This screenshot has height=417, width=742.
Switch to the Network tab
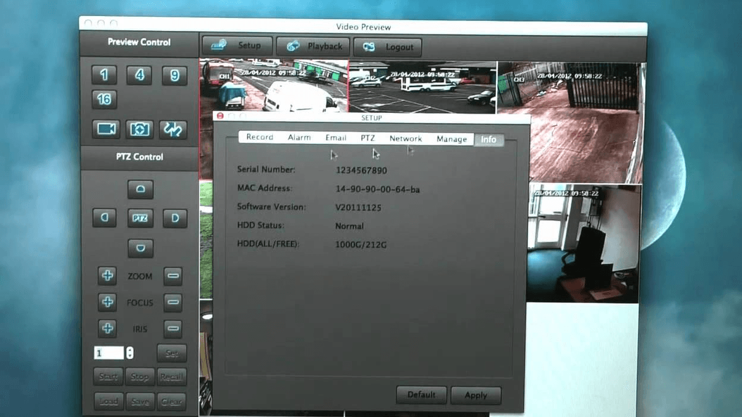point(406,138)
